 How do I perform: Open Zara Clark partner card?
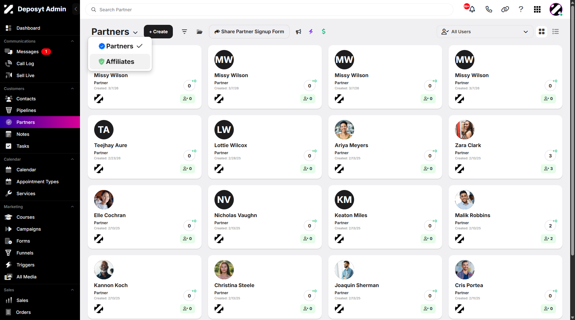tap(505, 147)
